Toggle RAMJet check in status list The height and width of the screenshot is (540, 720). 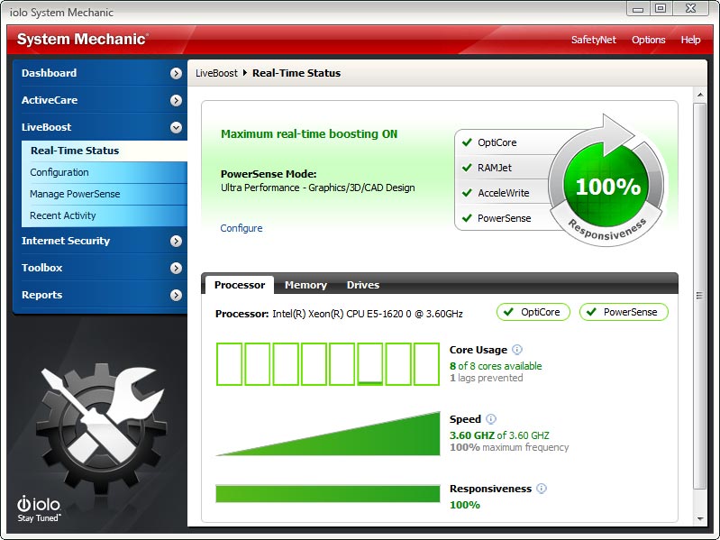[467, 168]
